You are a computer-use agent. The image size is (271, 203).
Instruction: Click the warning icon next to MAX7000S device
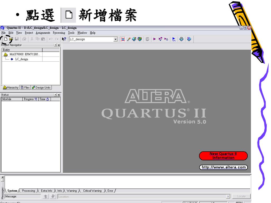point(6,54)
